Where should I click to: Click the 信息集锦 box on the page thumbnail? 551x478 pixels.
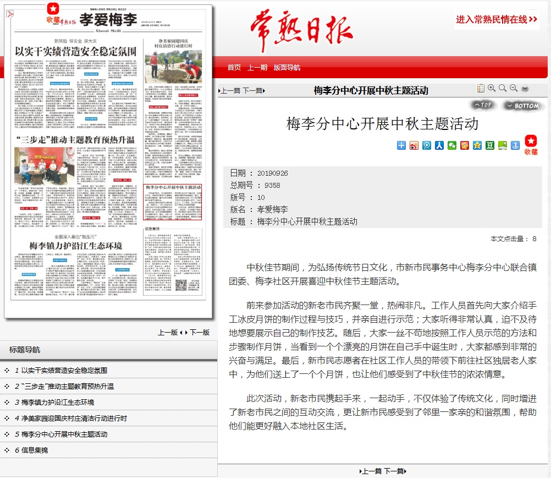[x=173, y=261]
